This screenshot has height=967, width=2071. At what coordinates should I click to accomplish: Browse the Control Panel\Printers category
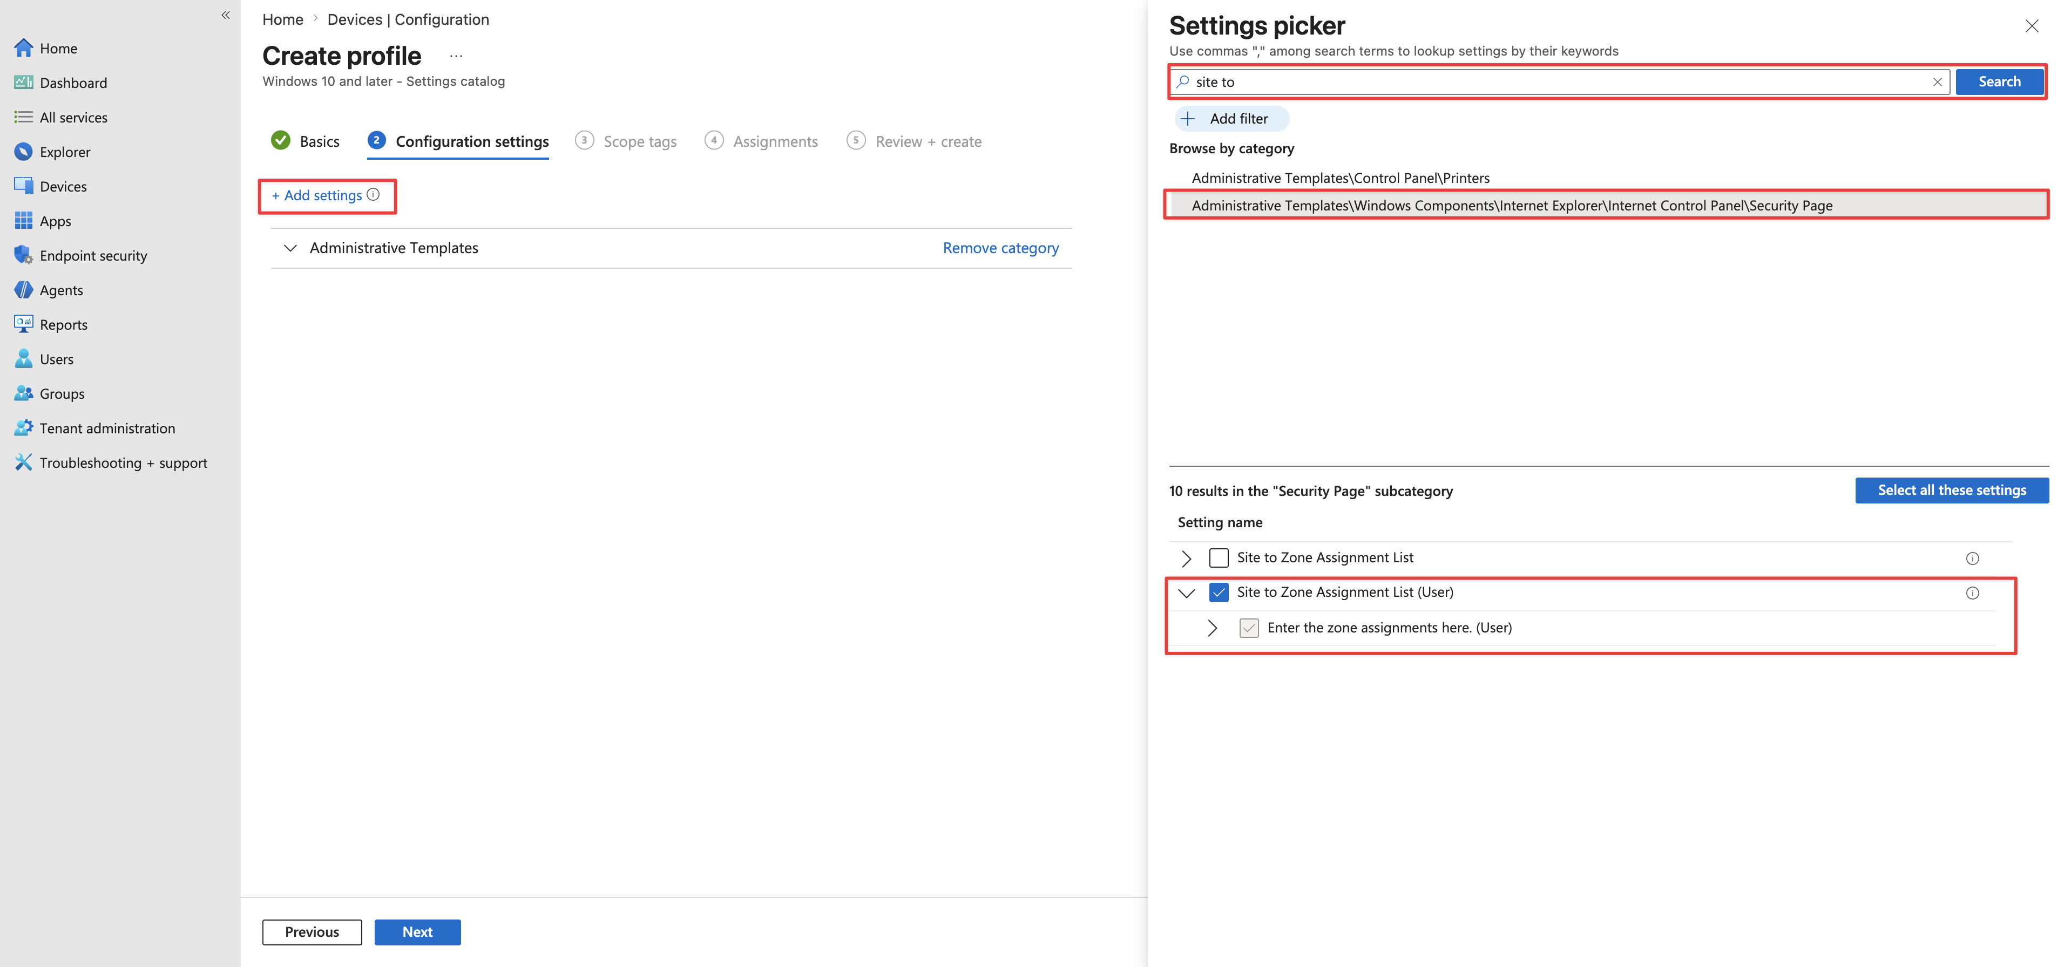tap(1340, 178)
